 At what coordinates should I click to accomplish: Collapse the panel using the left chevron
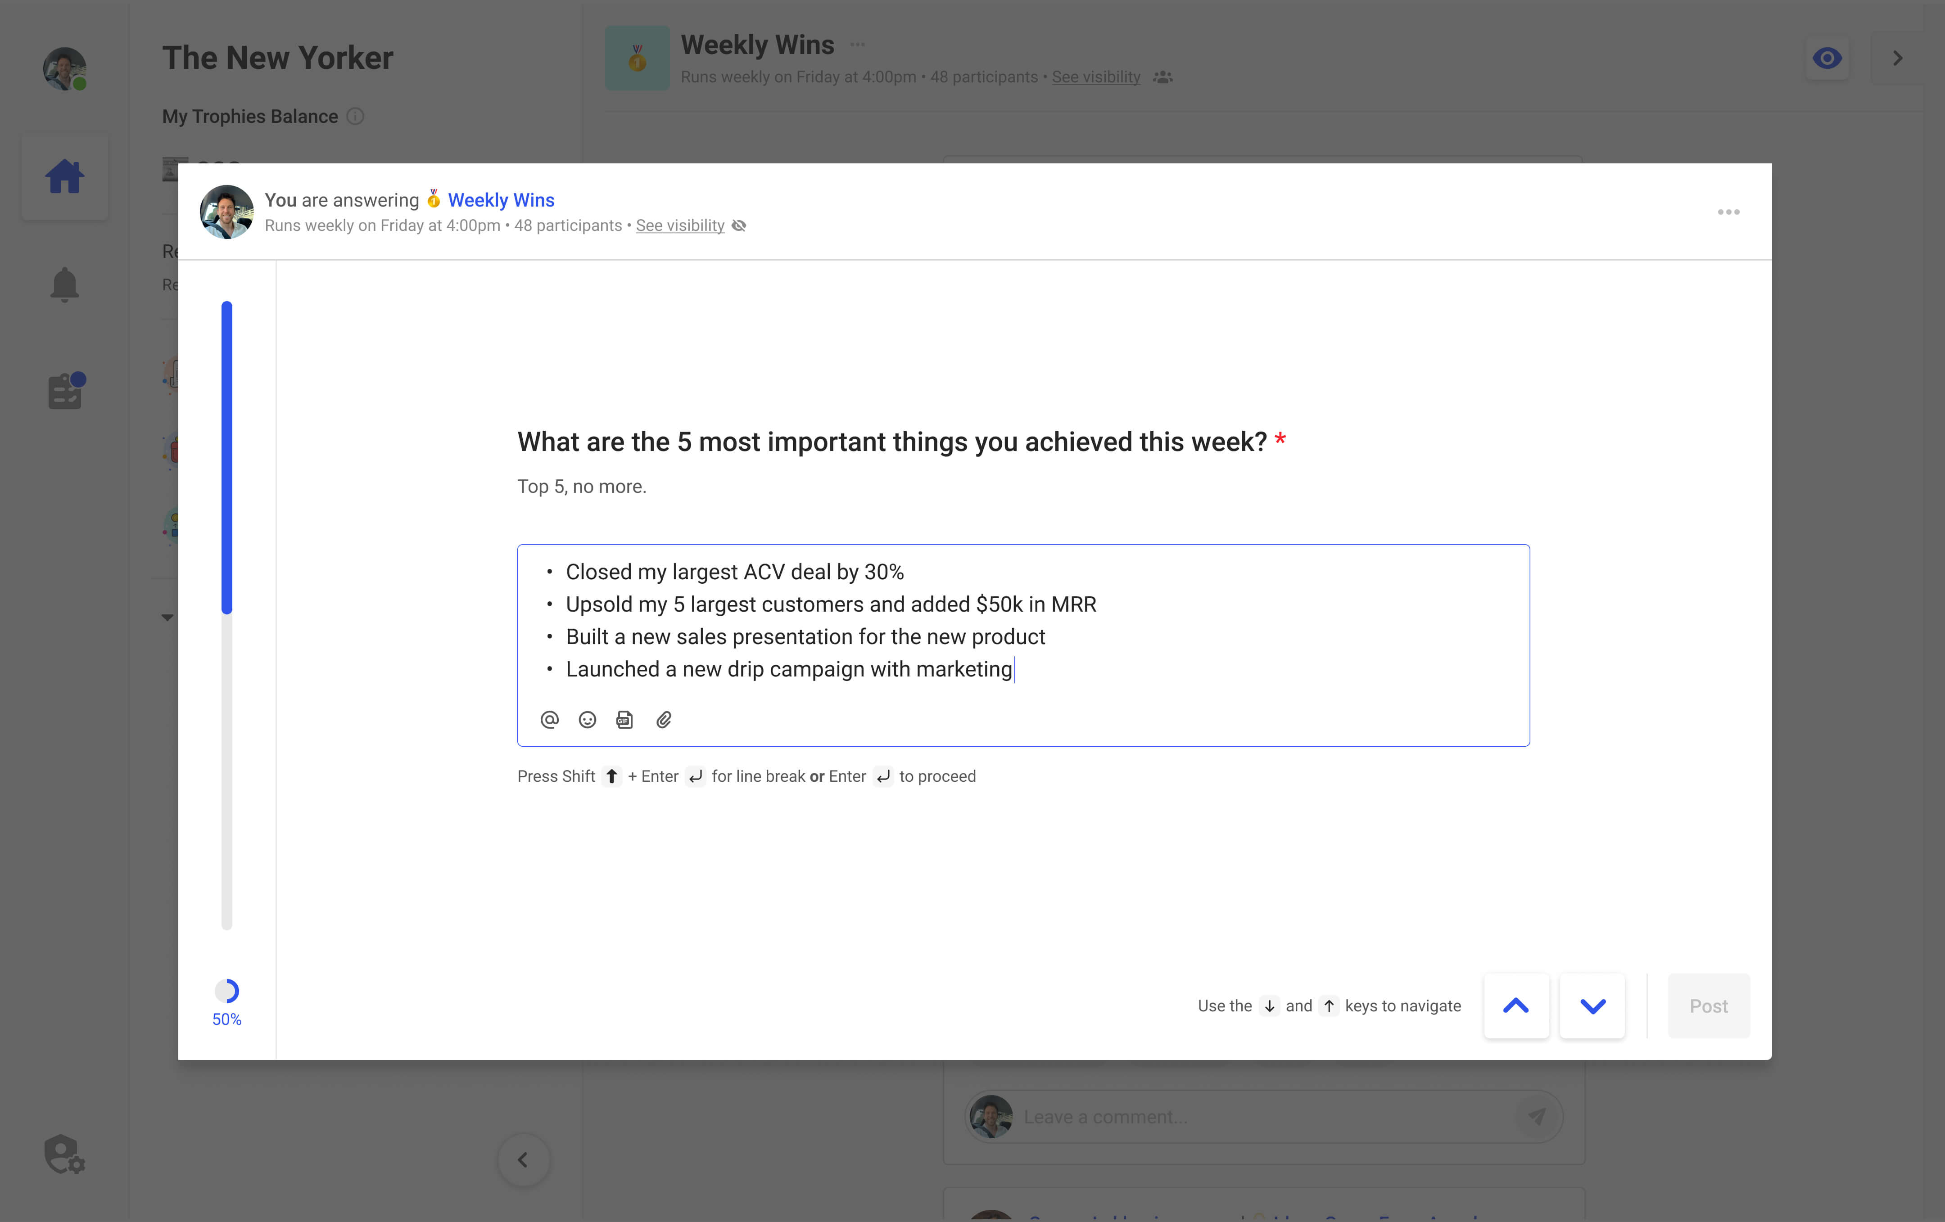tap(524, 1160)
